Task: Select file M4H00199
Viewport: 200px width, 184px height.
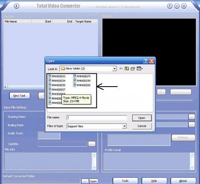Action: coord(82,81)
